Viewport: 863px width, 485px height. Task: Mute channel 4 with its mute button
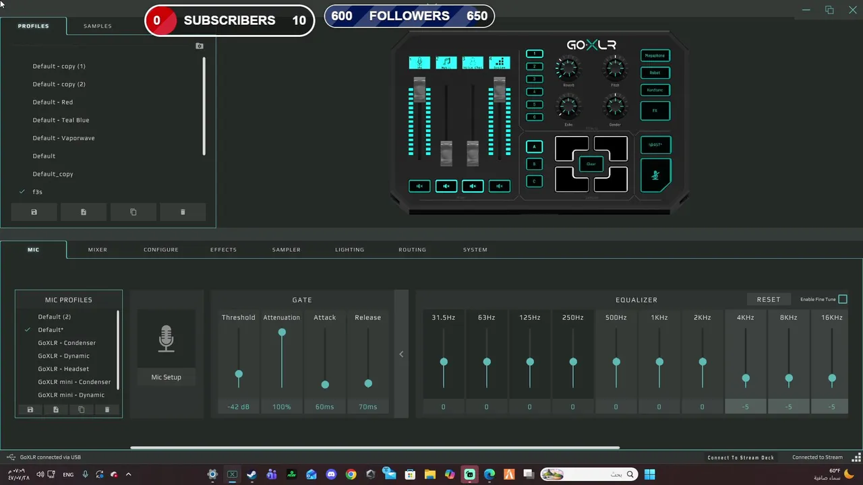point(500,186)
